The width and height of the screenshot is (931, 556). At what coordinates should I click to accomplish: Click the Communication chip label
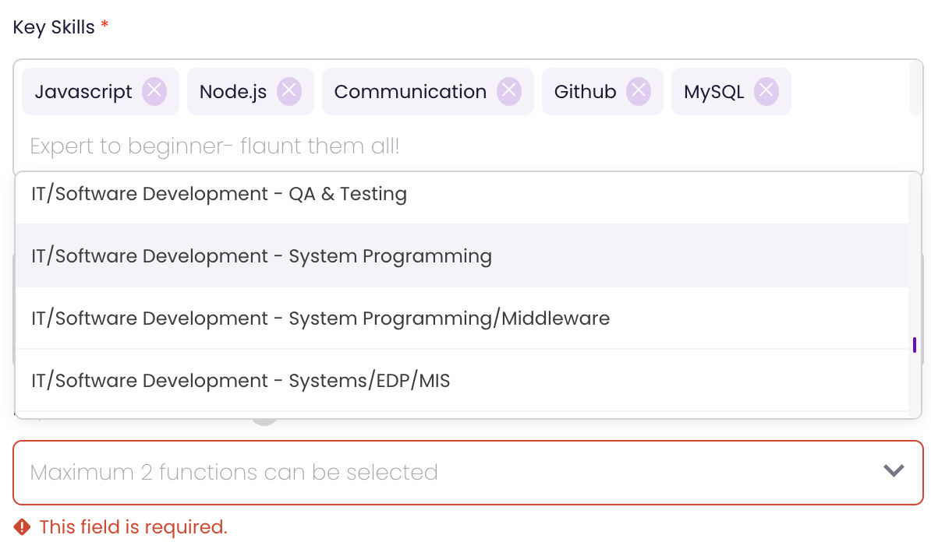click(x=410, y=92)
